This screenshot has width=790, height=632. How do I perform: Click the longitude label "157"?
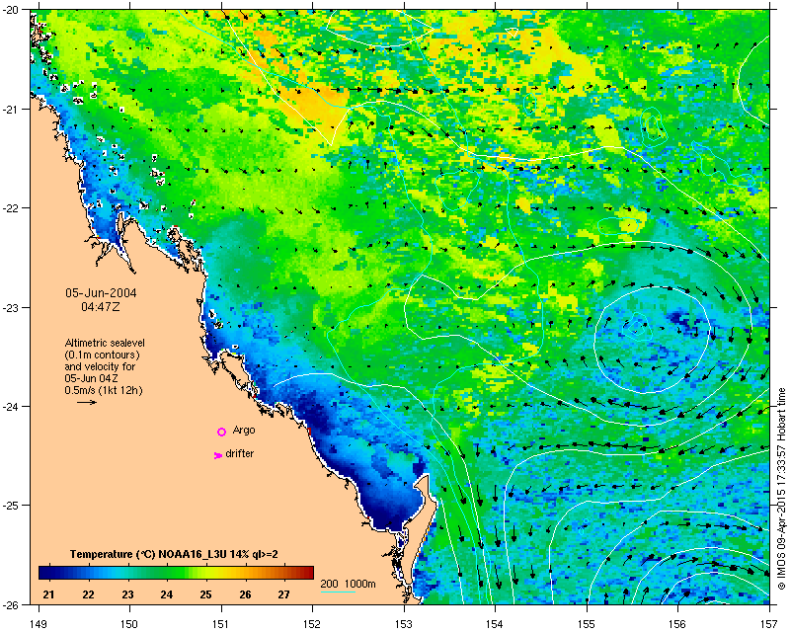[x=770, y=624]
